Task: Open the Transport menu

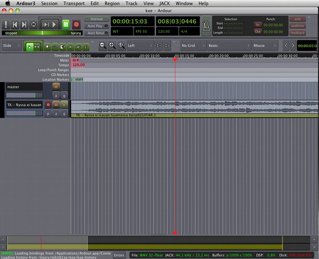Action: (x=74, y=3)
